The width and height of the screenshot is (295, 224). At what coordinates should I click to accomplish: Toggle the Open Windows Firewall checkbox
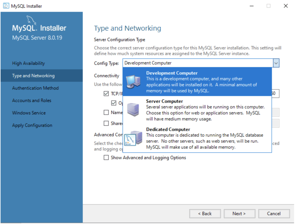pos(114,103)
